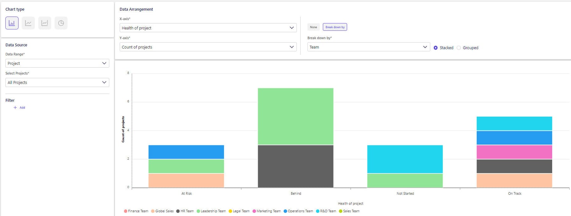
Task: Select the bar chart type icon
Action: tap(12, 23)
